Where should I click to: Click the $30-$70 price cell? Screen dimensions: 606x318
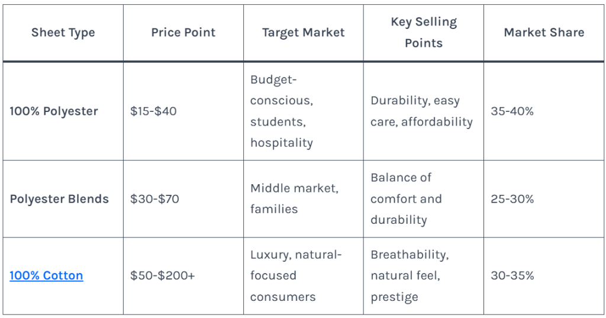click(x=154, y=199)
